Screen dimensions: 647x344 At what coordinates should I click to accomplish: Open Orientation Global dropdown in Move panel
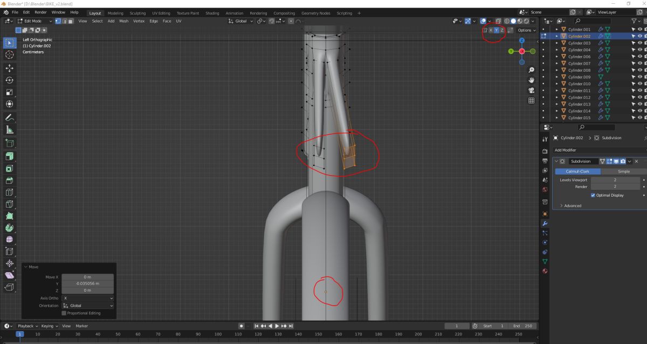click(88, 306)
